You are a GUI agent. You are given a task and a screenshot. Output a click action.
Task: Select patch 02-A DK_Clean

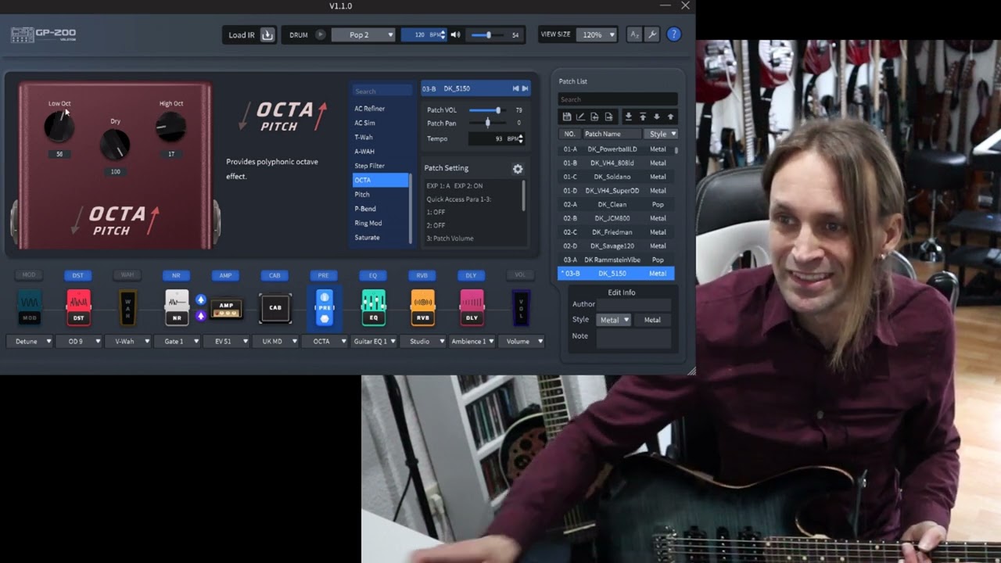(x=616, y=204)
